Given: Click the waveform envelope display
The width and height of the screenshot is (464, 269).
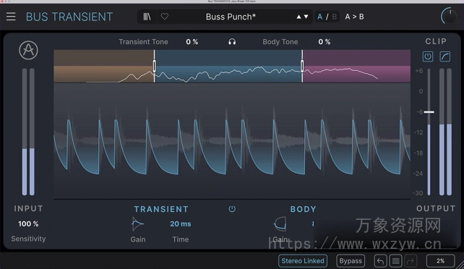Looking at the screenshot, I should point(232,141).
